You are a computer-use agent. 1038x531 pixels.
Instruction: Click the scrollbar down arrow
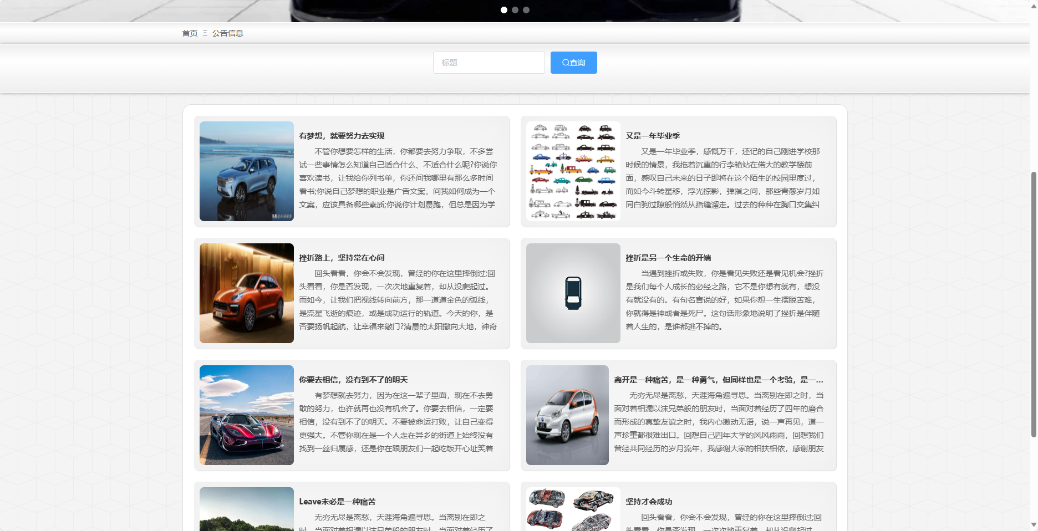(1034, 524)
